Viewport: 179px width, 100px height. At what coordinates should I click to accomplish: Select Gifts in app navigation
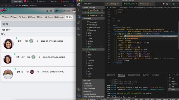tap(69, 17)
